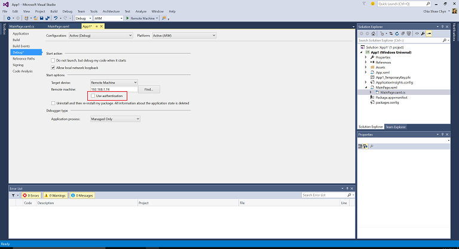Collapse the App1 (Windows Universal) project node

(x=361, y=52)
